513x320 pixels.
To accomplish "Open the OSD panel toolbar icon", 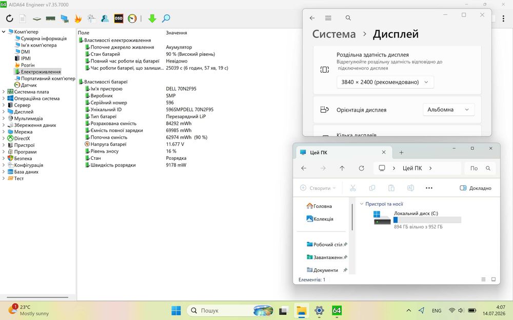I will (x=119, y=18).
